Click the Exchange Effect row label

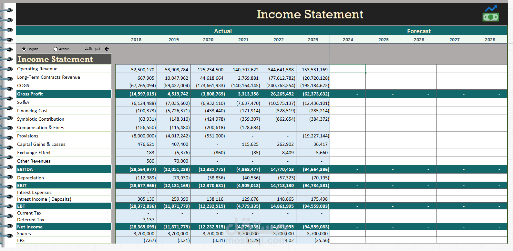34,153
